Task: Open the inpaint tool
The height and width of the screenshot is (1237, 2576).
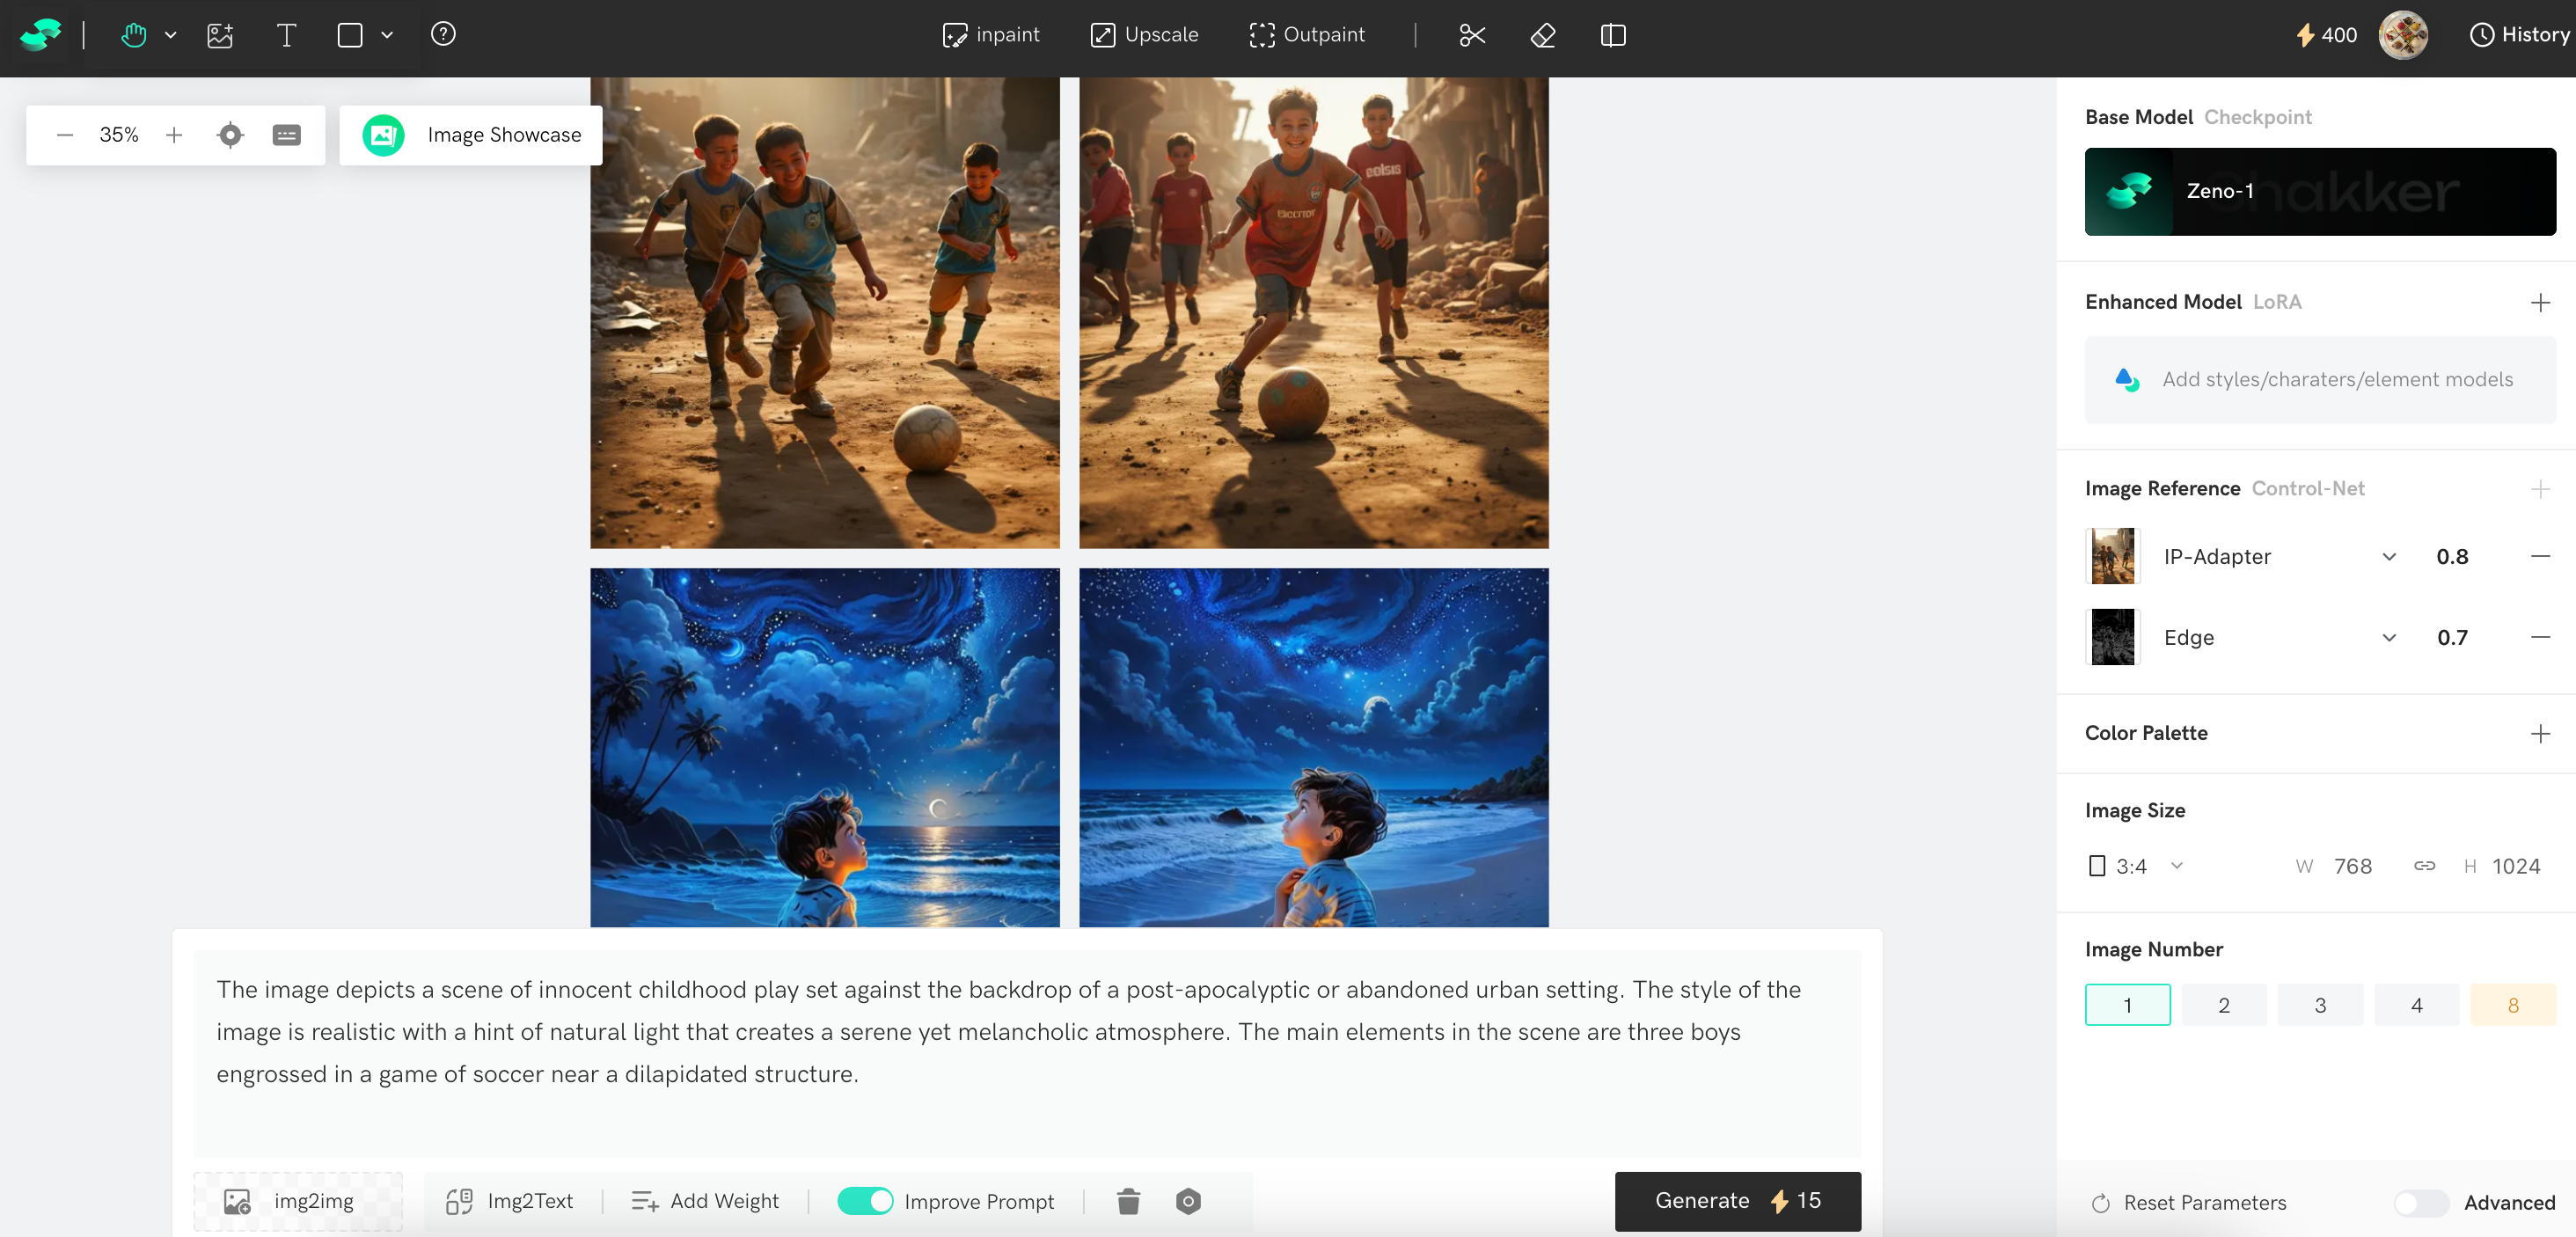Action: (x=990, y=34)
